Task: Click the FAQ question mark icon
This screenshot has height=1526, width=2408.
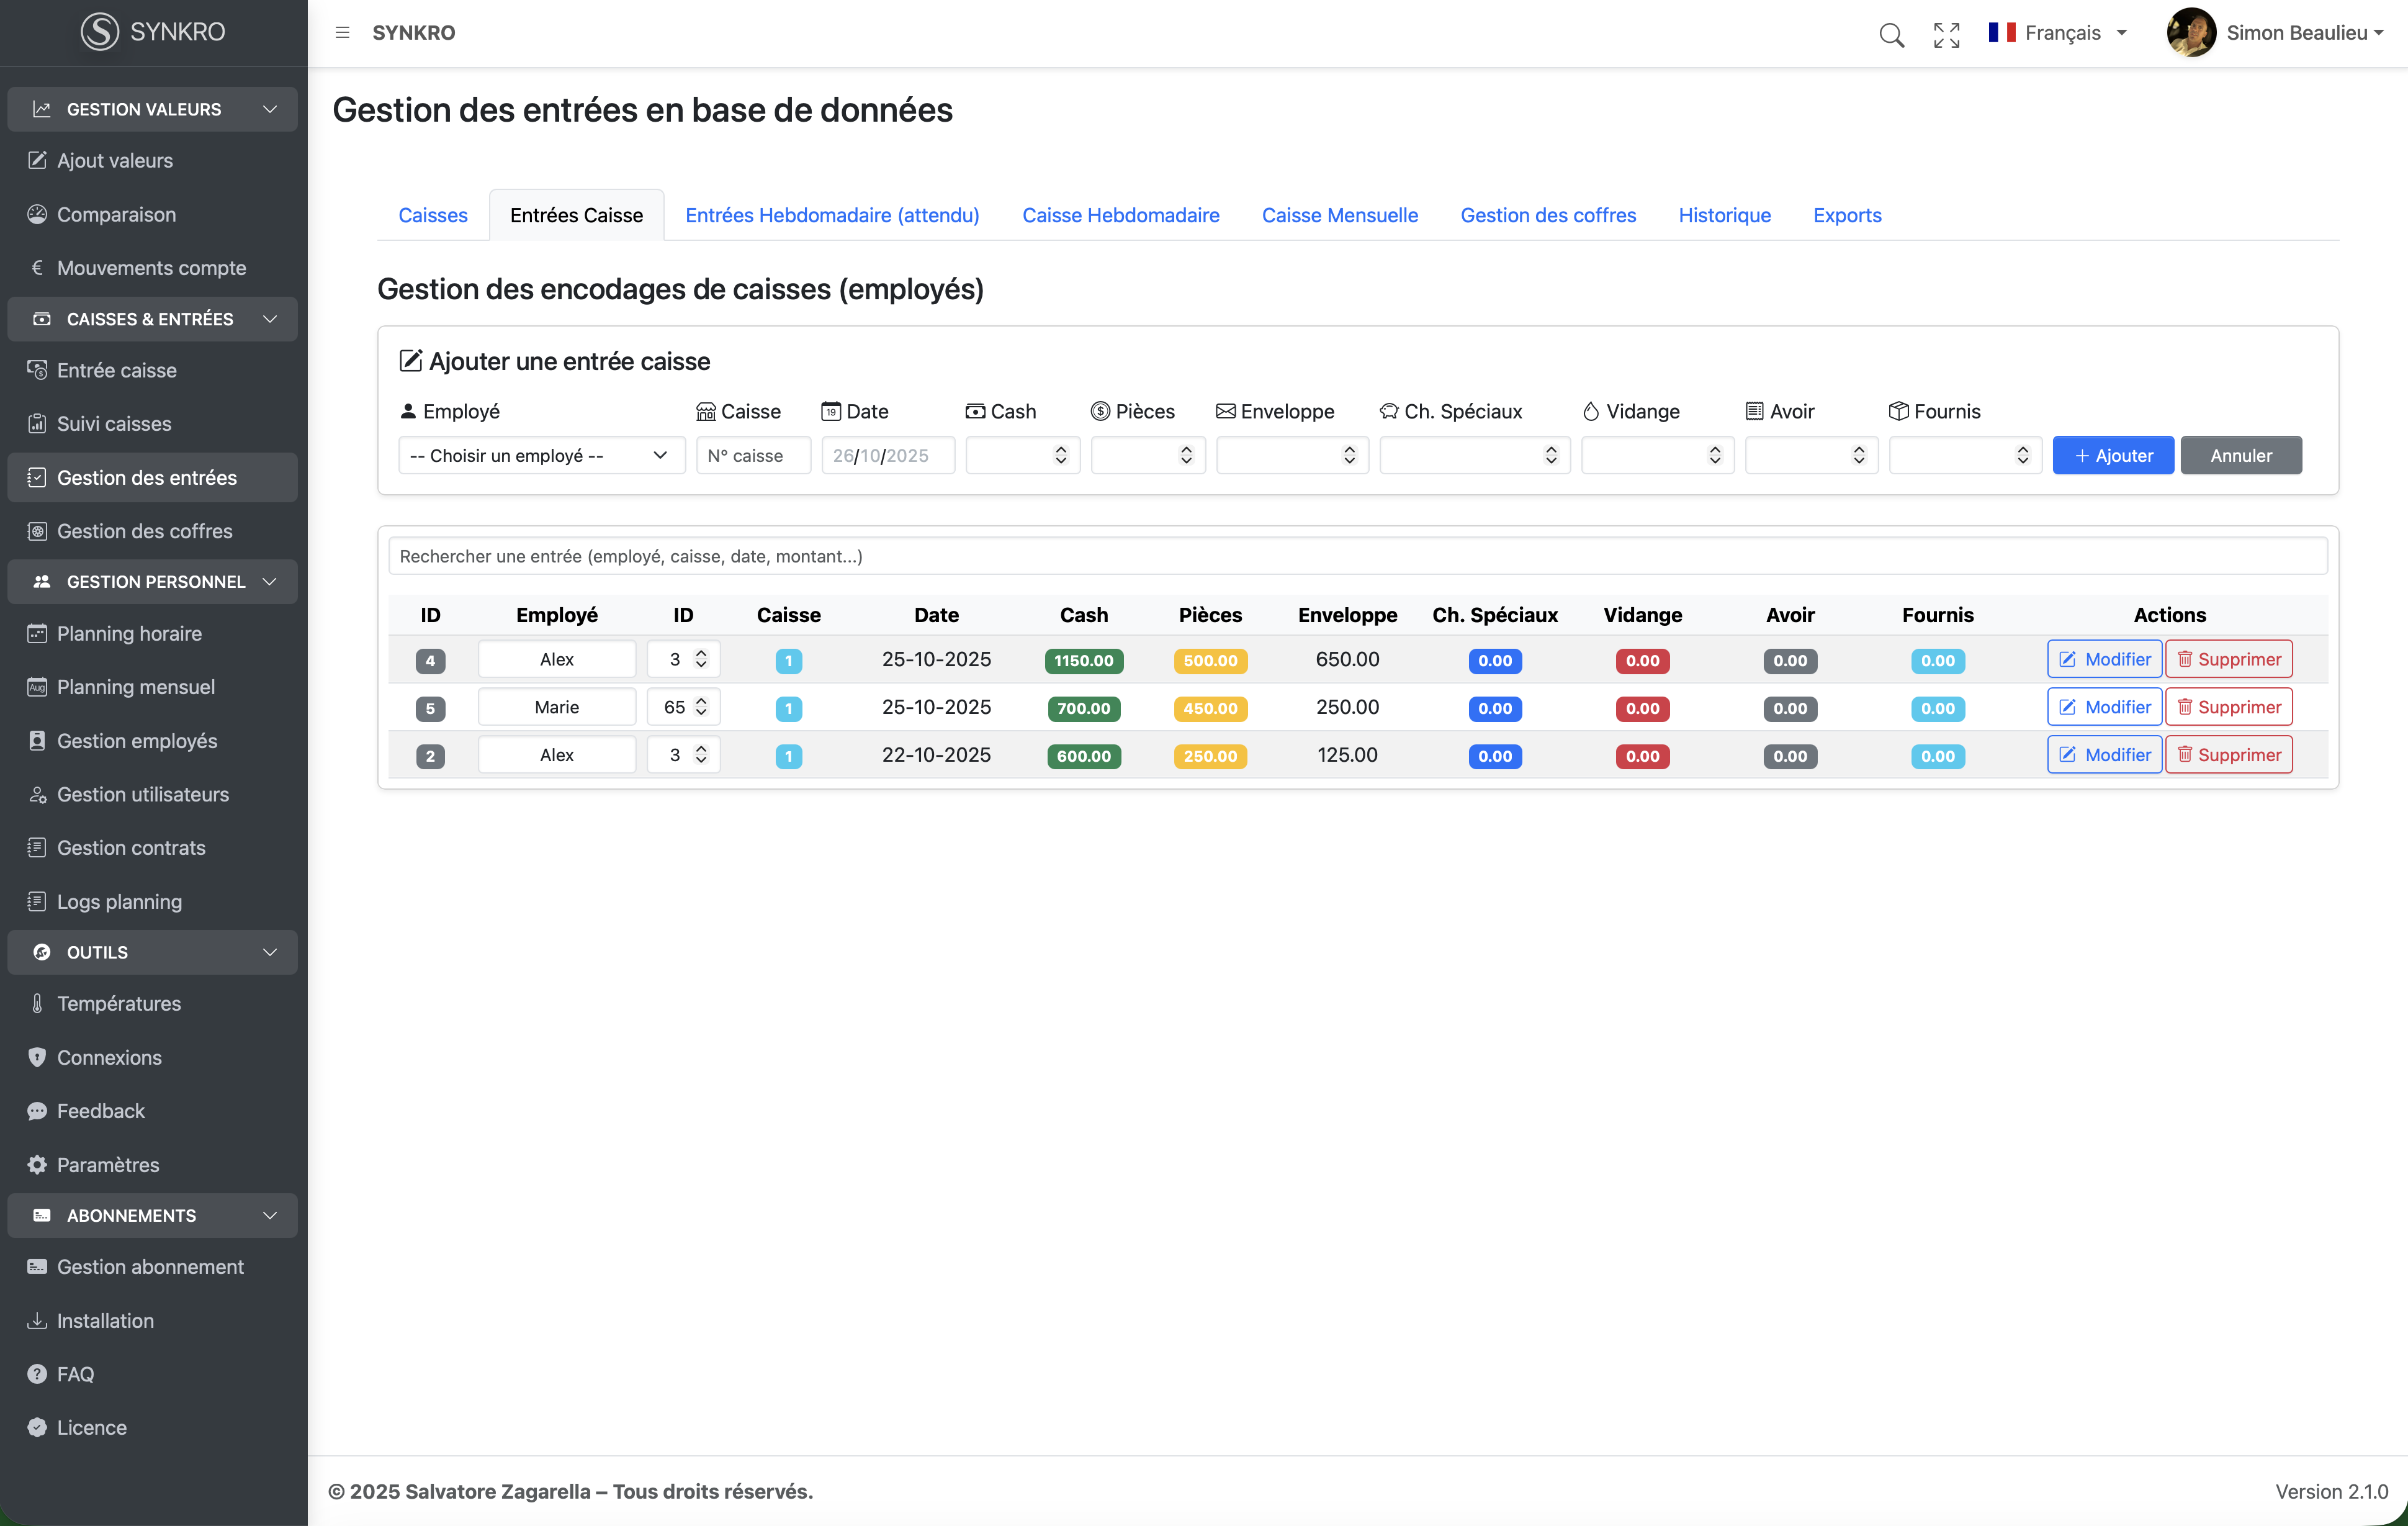Action: click(x=37, y=1374)
